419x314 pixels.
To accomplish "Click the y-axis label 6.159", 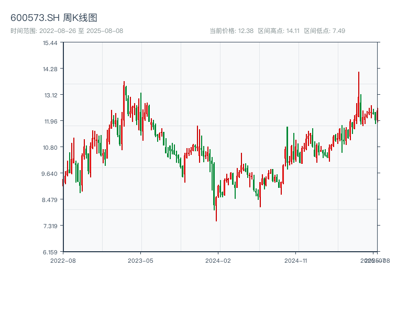I will (50, 252).
